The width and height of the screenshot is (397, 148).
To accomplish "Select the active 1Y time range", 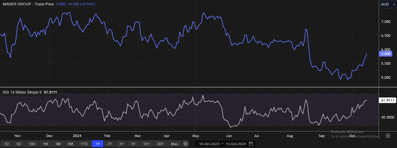I will click(97, 144).
